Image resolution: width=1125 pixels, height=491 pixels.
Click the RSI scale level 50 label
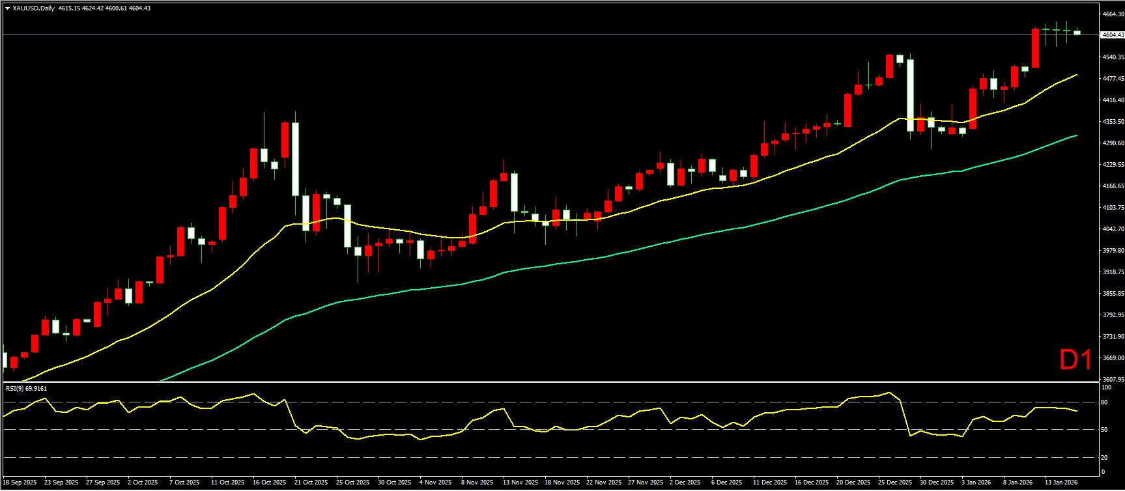[1104, 430]
